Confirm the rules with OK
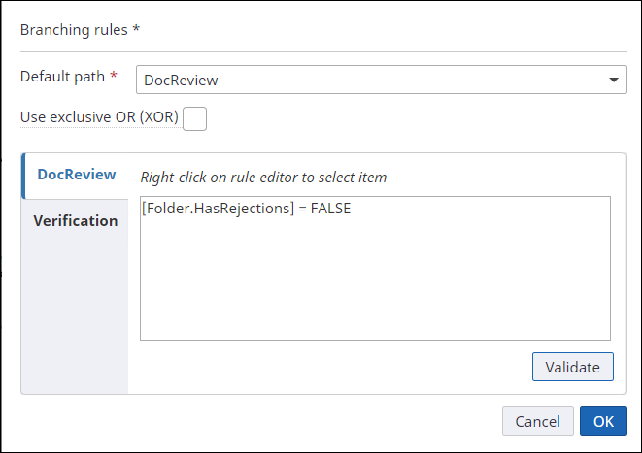Viewport: 642px width, 453px height. pos(603,421)
